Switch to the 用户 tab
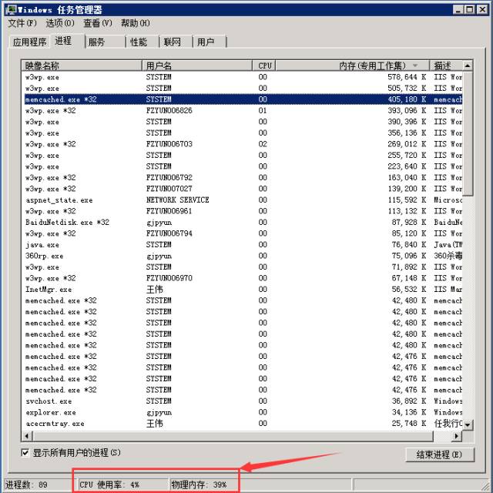Image resolution: width=493 pixels, height=493 pixels. click(x=206, y=42)
